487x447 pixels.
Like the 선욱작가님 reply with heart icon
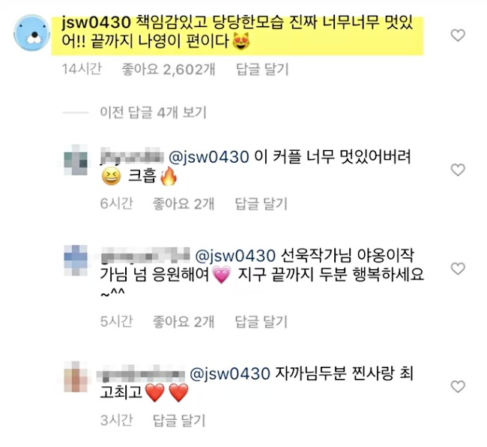[x=458, y=268]
